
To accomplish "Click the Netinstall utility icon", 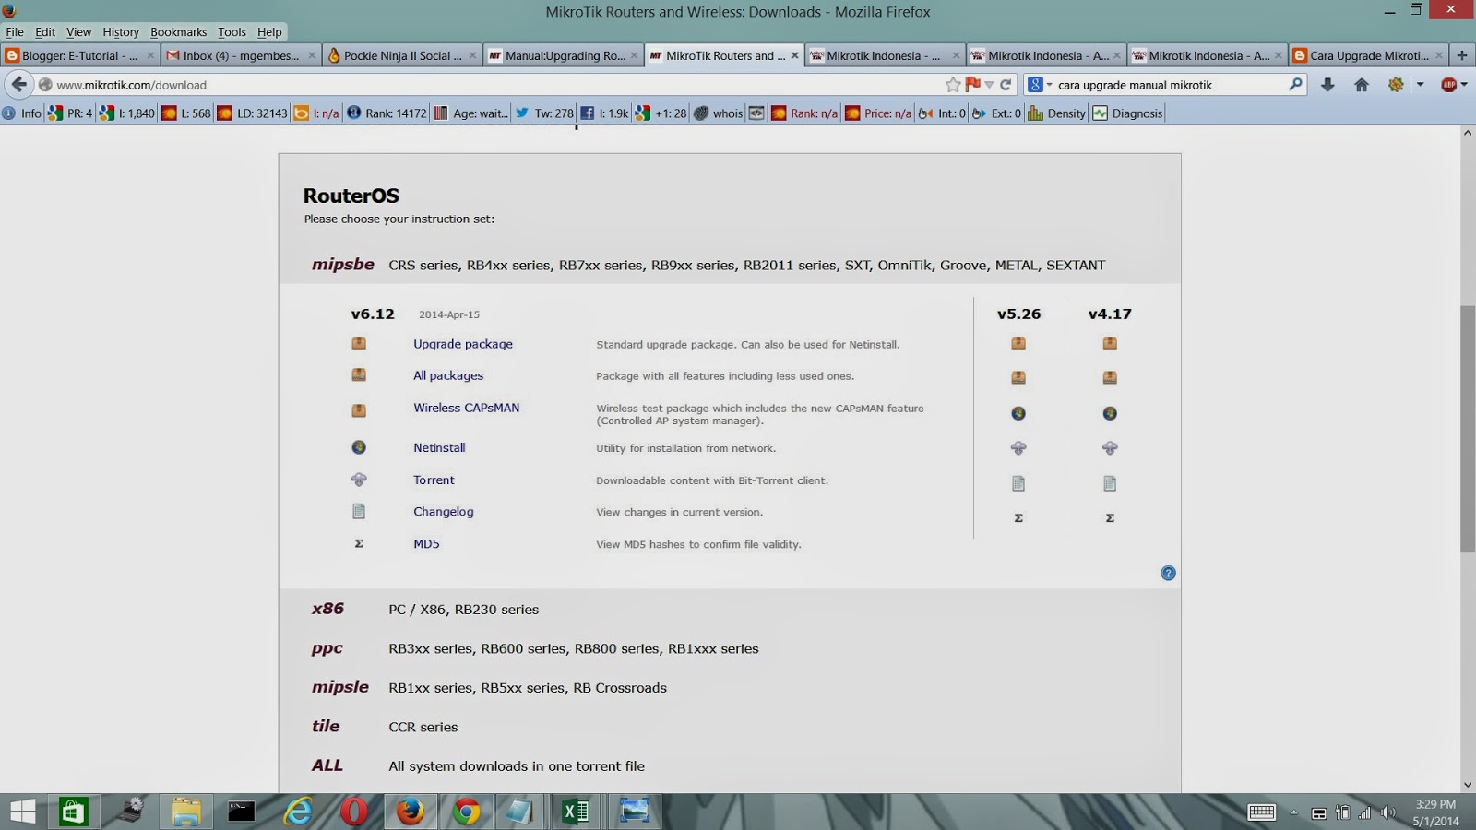I will [359, 447].
